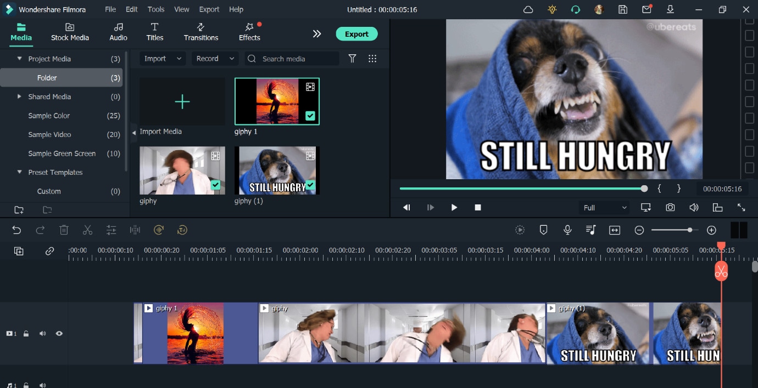758x388 pixels.
Task: Open the Export menu
Action: coord(209,9)
